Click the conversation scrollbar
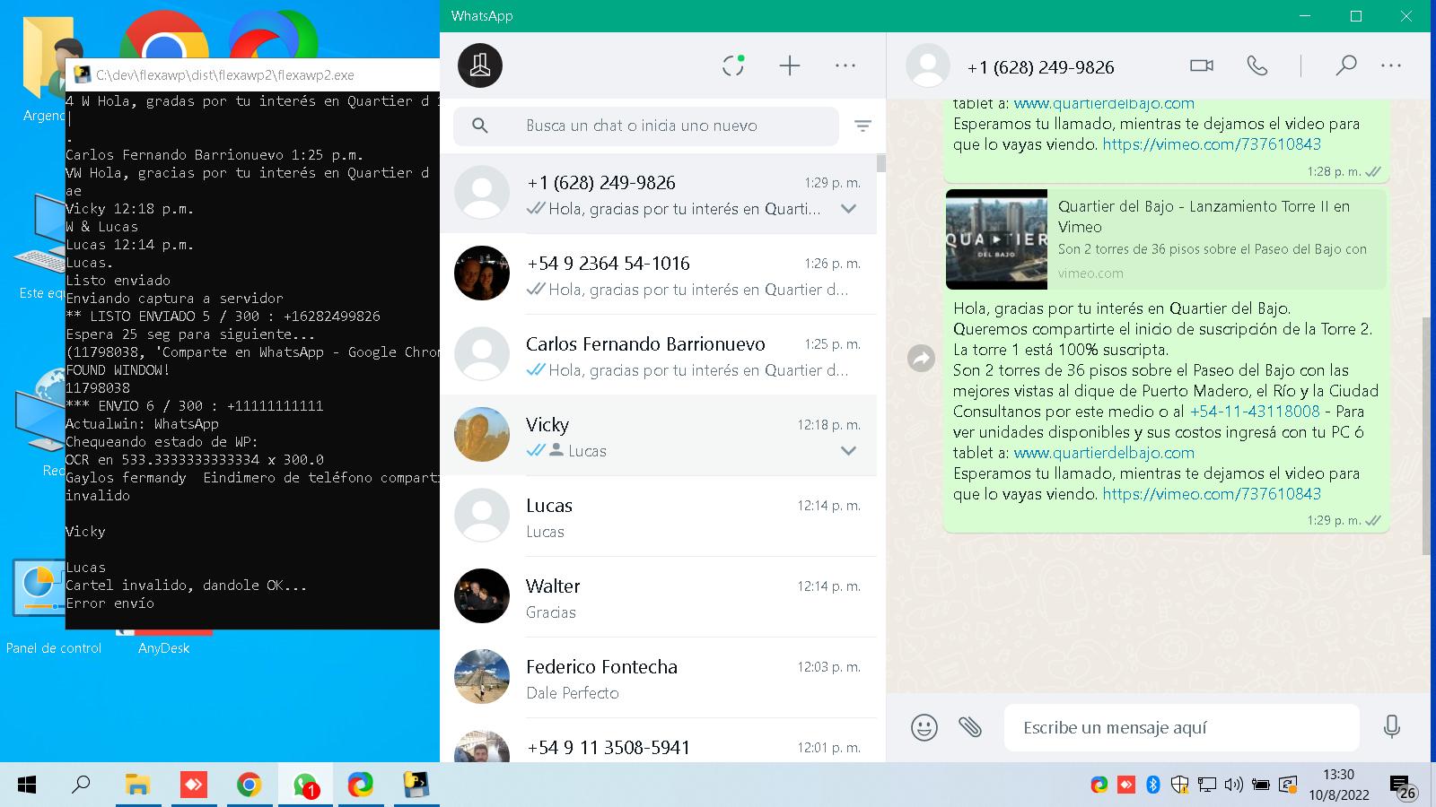The width and height of the screenshot is (1436, 807). coord(1426,435)
